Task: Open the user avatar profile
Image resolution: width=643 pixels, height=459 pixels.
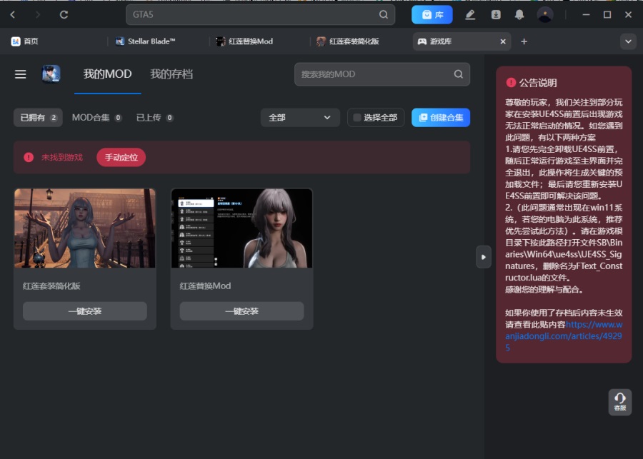Action: (x=545, y=15)
